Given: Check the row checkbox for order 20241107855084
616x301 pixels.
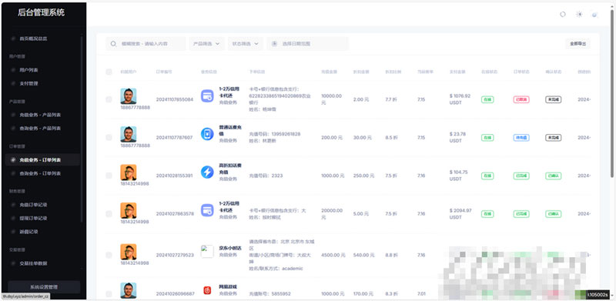Looking at the screenshot, I should pyautogui.click(x=109, y=99).
